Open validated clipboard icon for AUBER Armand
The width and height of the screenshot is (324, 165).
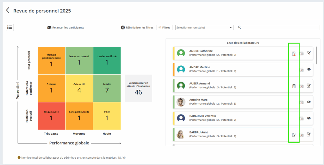pyautogui.click(x=294, y=86)
